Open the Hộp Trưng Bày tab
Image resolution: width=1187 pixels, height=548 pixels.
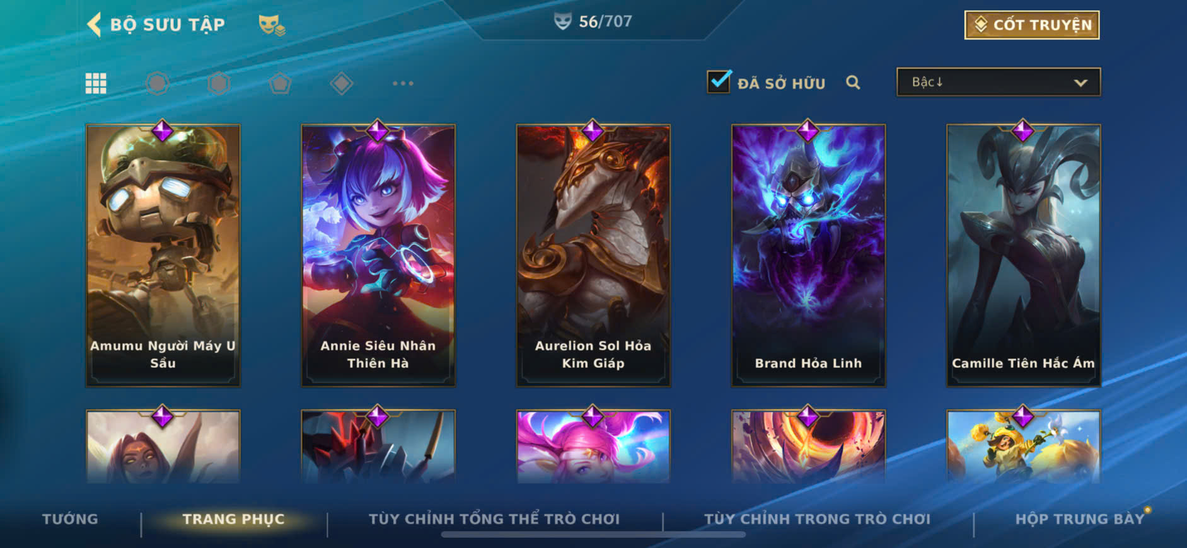click(1080, 519)
